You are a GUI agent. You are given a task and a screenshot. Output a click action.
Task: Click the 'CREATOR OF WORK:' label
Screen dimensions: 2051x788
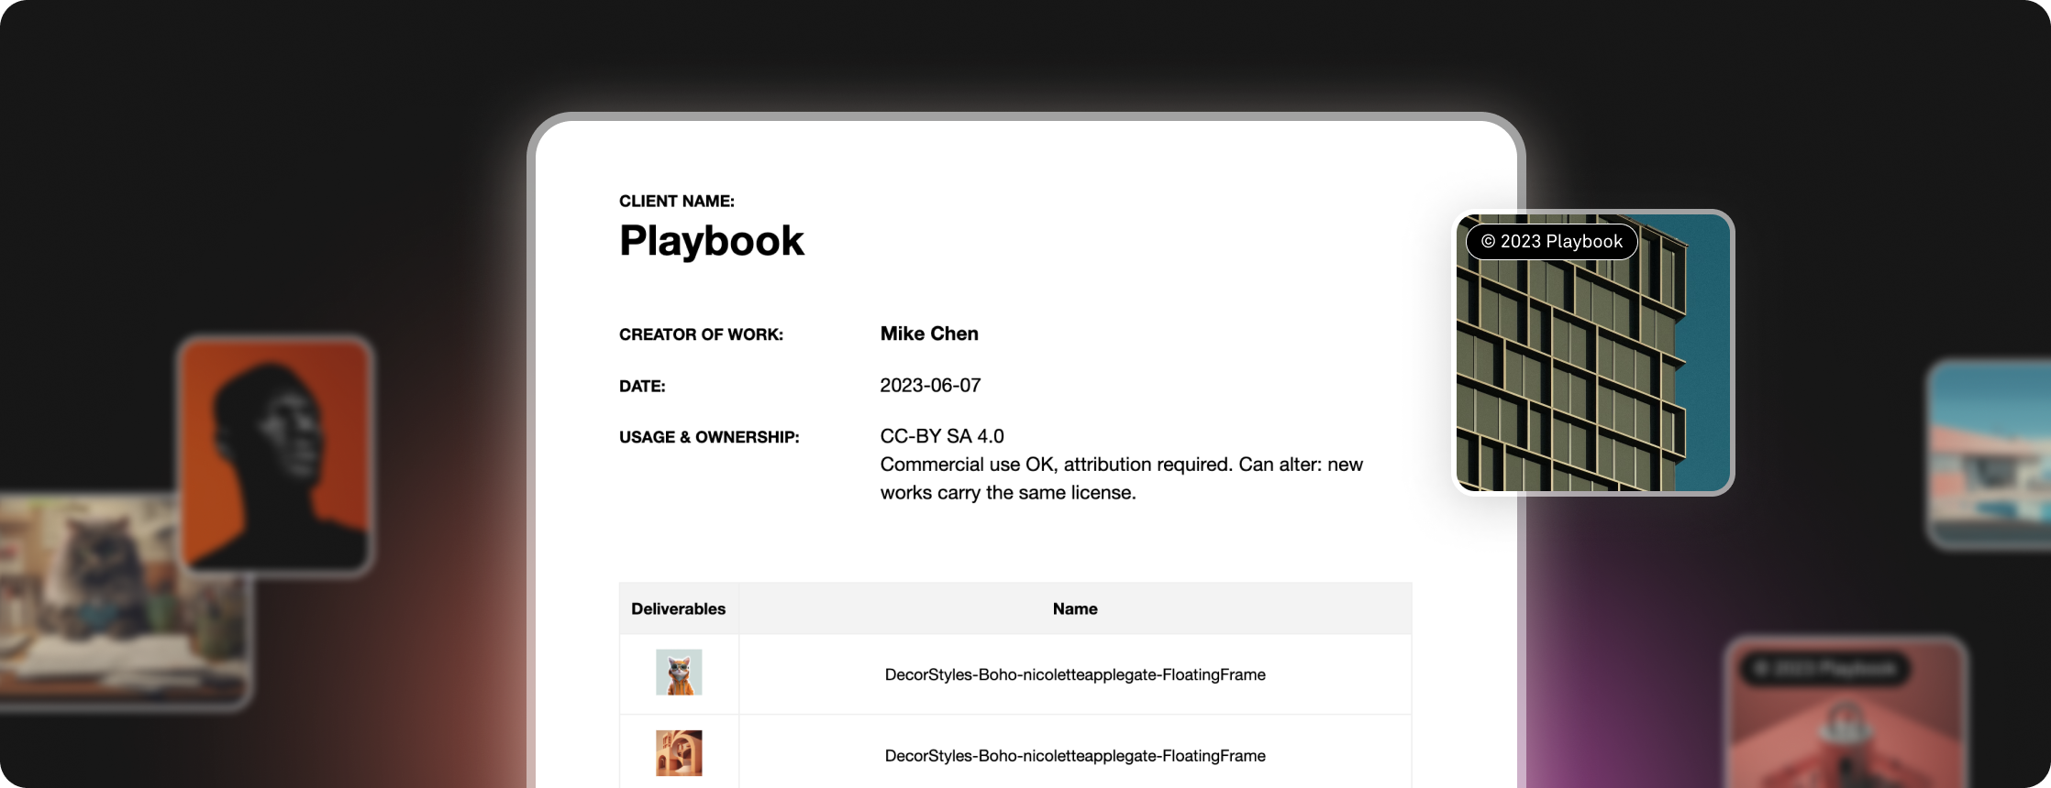point(702,335)
